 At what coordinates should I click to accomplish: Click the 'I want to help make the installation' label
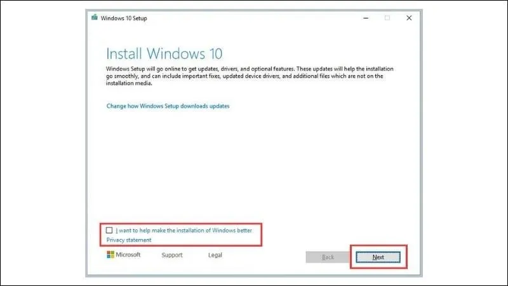point(184,230)
